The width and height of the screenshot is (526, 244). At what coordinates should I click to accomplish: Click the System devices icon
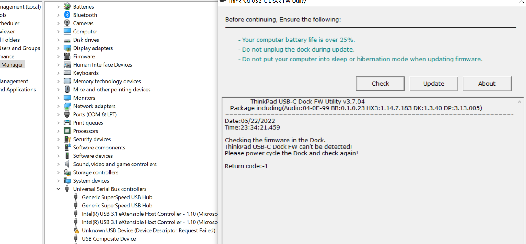[67, 180]
